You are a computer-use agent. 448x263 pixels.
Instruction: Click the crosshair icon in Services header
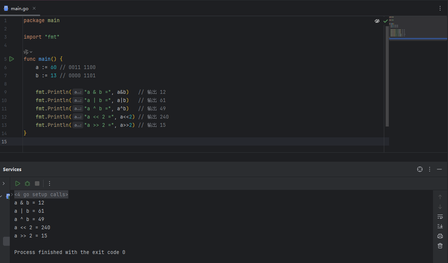pyautogui.click(x=420, y=170)
